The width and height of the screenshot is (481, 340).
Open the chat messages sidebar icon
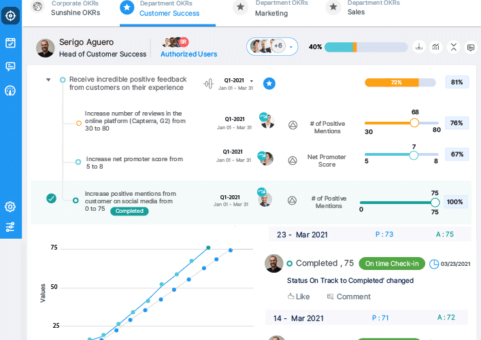(x=10, y=67)
